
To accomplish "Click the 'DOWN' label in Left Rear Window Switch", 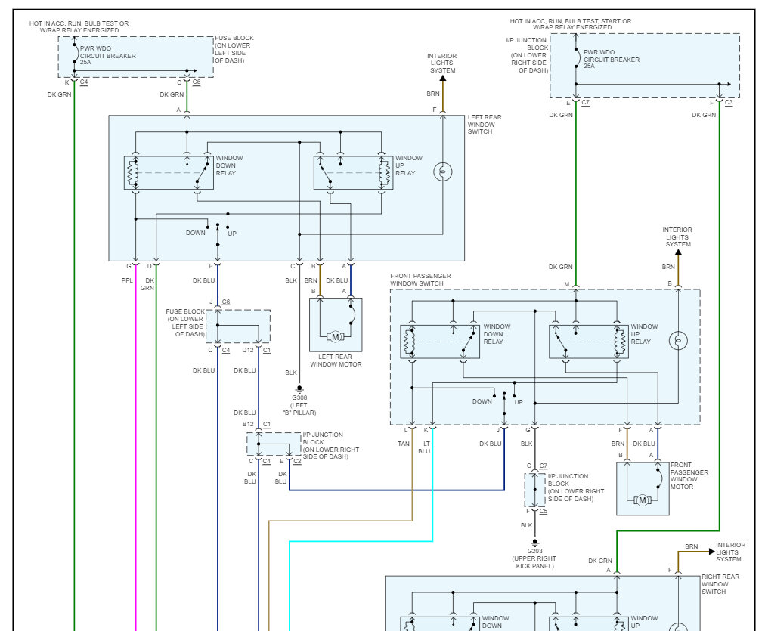I will pyautogui.click(x=195, y=233).
